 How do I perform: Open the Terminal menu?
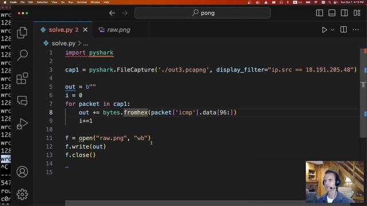pyautogui.click(x=81, y=2)
